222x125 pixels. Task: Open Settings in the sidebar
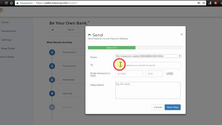click(x=6, y=40)
